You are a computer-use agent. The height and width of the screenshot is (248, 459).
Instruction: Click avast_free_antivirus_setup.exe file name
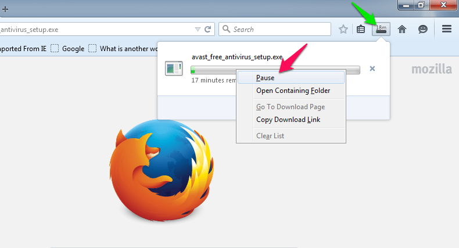237,57
